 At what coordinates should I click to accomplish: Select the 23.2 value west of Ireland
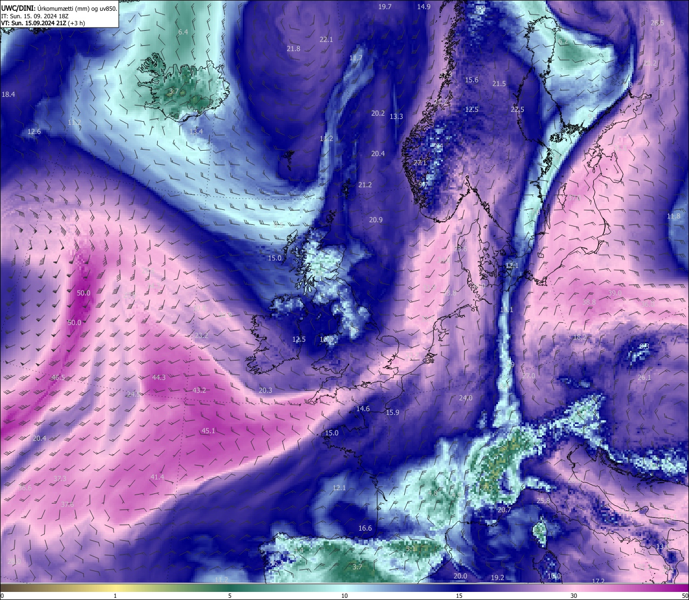point(201,335)
